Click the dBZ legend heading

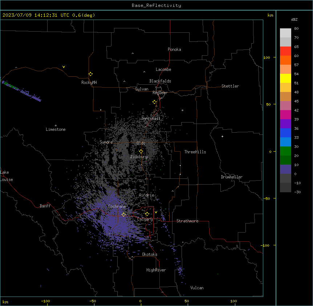pyautogui.click(x=294, y=19)
